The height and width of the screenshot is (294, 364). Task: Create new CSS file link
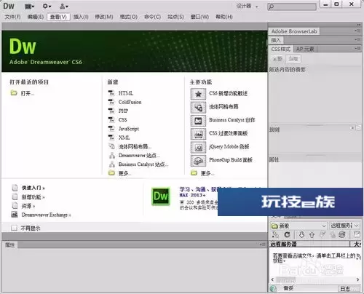click(123, 120)
